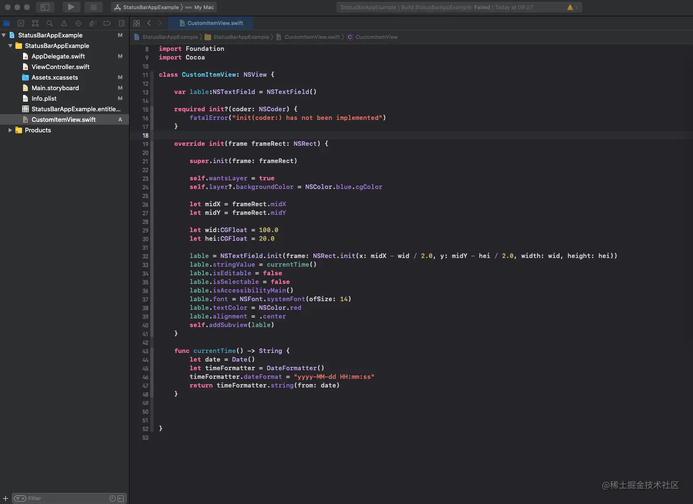Viewport: 693px width, 504px height.
Task: Click the M status badge on AppDelegate.swift
Action: 120,56
